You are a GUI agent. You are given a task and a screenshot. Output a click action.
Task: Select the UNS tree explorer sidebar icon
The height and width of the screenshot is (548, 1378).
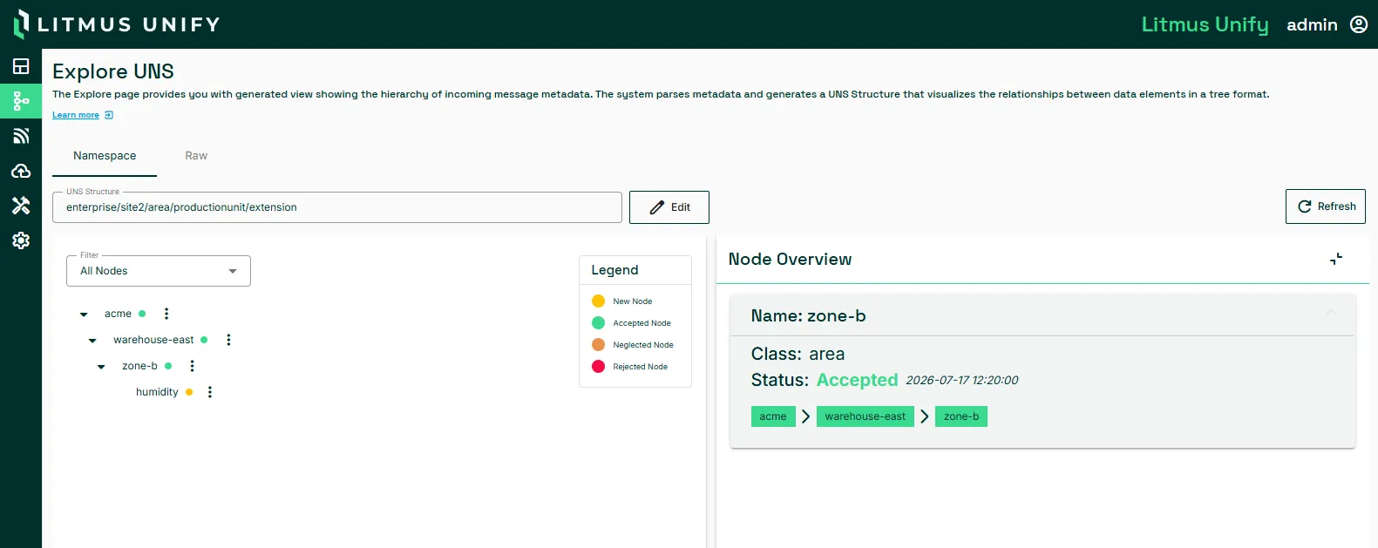coord(21,101)
